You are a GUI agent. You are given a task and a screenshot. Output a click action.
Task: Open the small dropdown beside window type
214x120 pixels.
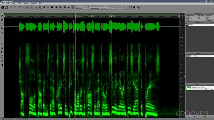[106, 8]
